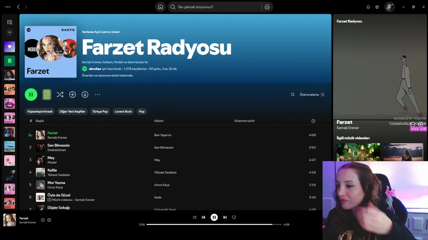Add current track to Liked Songs
Viewport: 428px width, 240px height.
coord(49,220)
